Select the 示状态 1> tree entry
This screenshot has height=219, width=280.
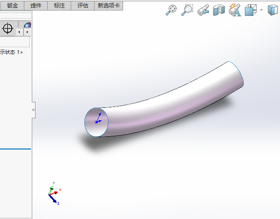click(x=11, y=52)
